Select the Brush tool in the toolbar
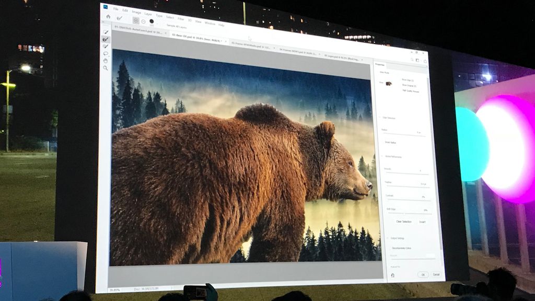This screenshot has height=301, width=535. [x=106, y=46]
